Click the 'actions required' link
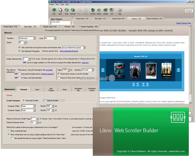This screenshot has width=195, height=156. (47, 74)
